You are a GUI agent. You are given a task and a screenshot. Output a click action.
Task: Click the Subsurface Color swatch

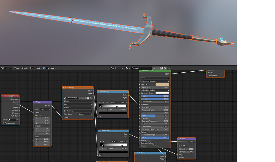click(162, 93)
